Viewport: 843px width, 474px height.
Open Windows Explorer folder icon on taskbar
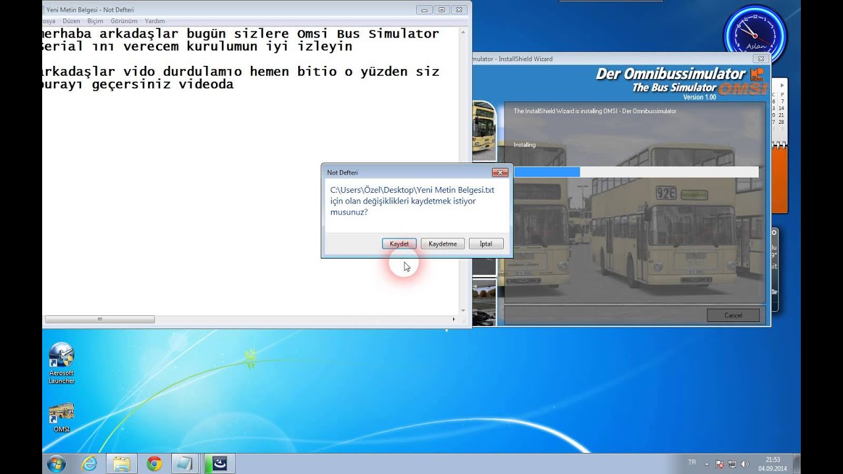tap(121, 464)
